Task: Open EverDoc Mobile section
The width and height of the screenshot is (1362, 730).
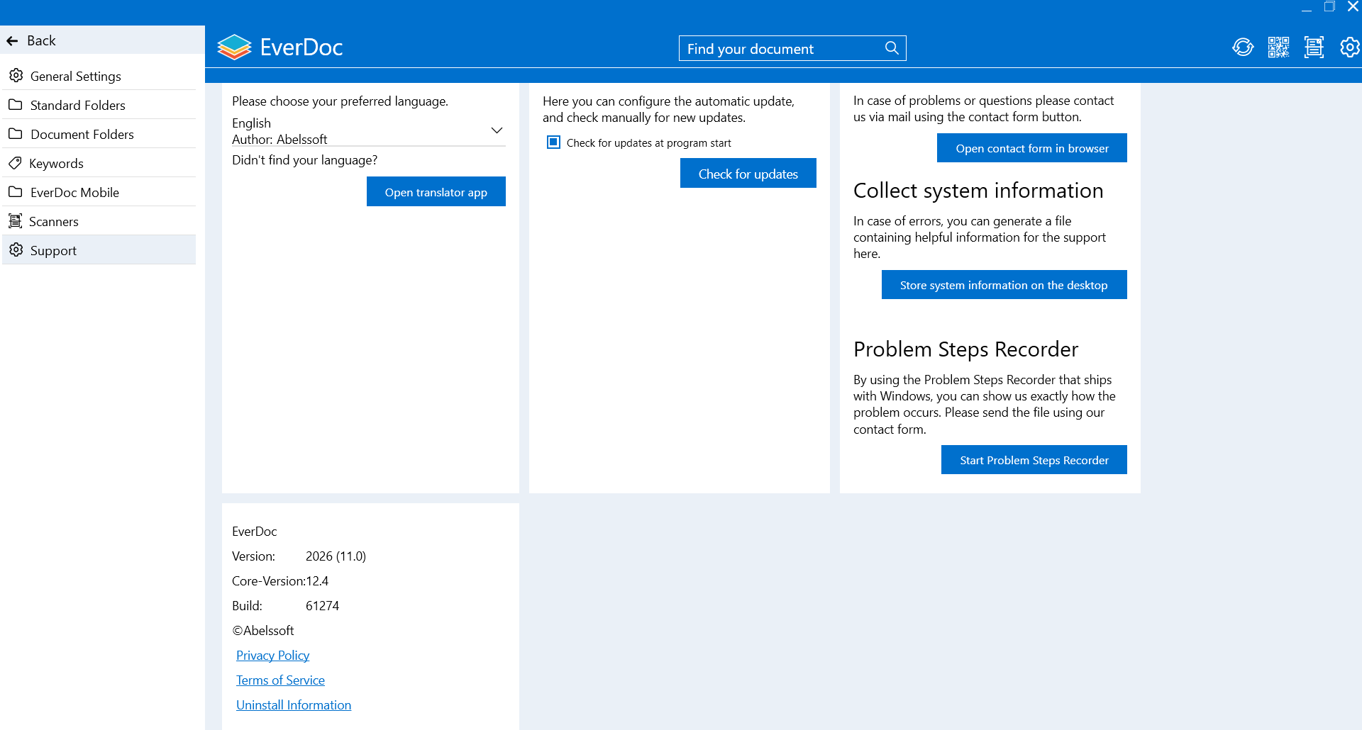Action: [x=99, y=192]
